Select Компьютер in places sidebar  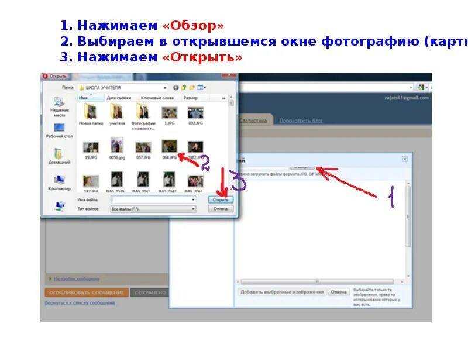point(59,183)
